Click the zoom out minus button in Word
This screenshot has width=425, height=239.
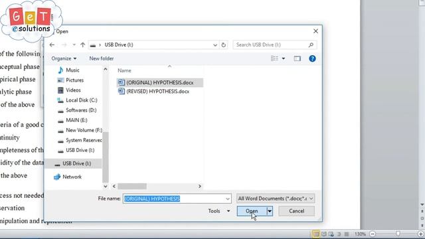coord(373,234)
